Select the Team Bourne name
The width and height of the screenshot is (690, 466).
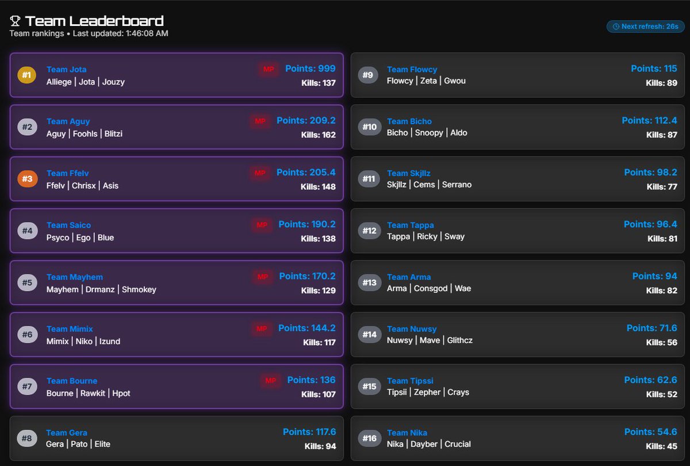click(x=72, y=380)
